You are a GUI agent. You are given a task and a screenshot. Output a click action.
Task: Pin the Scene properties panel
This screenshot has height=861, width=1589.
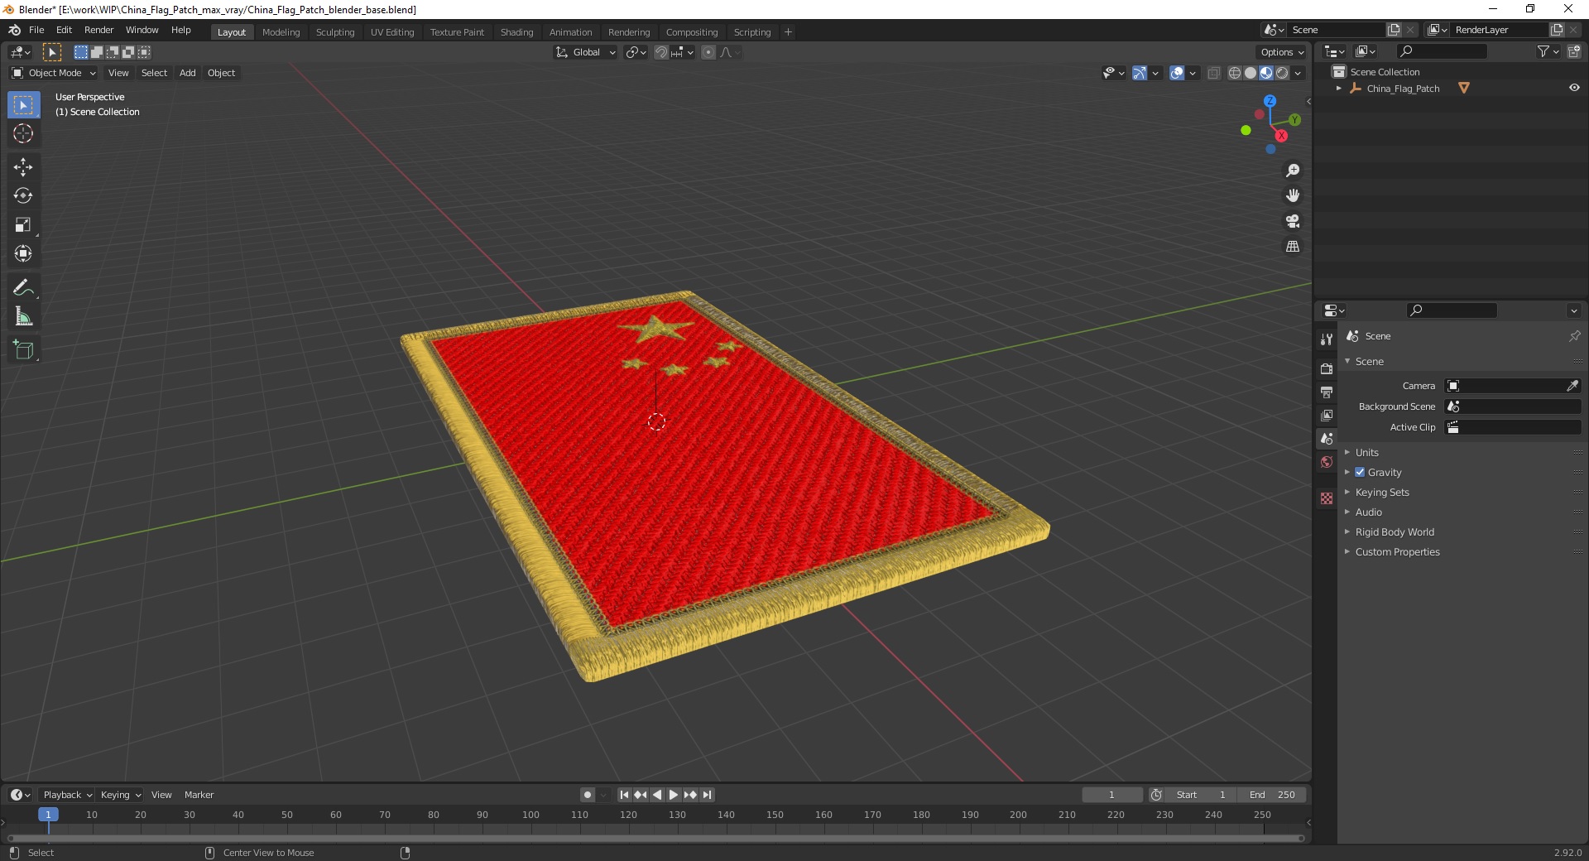coord(1574,336)
